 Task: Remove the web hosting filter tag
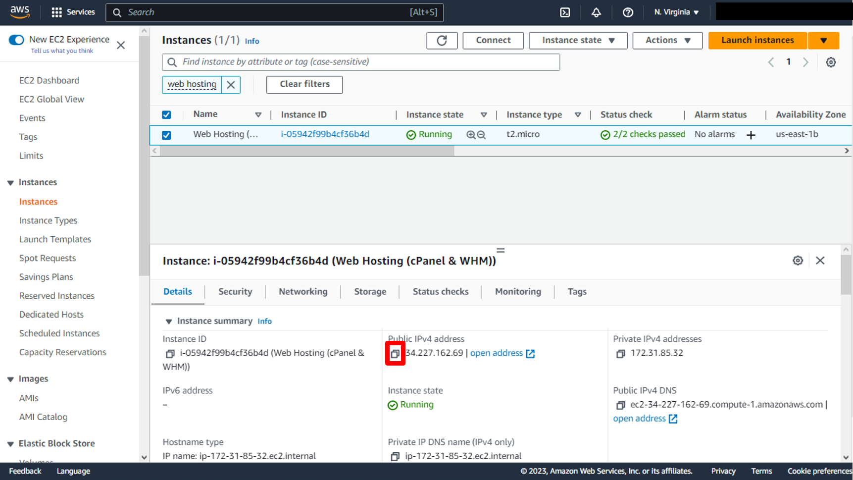pos(231,85)
